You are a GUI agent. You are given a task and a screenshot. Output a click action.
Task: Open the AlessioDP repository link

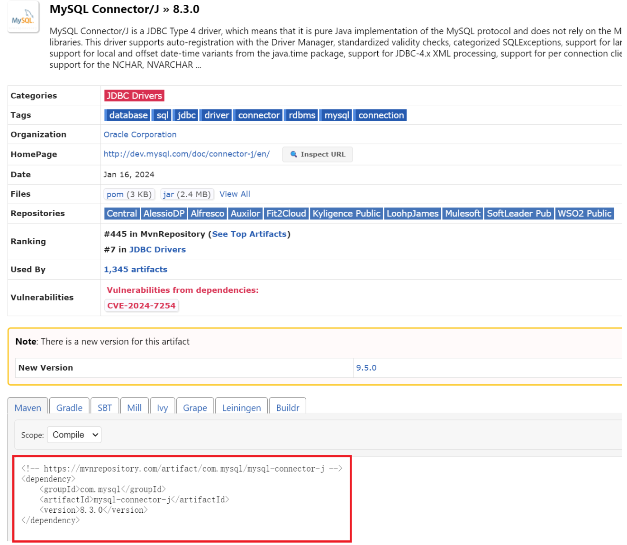pyautogui.click(x=164, y=214)
